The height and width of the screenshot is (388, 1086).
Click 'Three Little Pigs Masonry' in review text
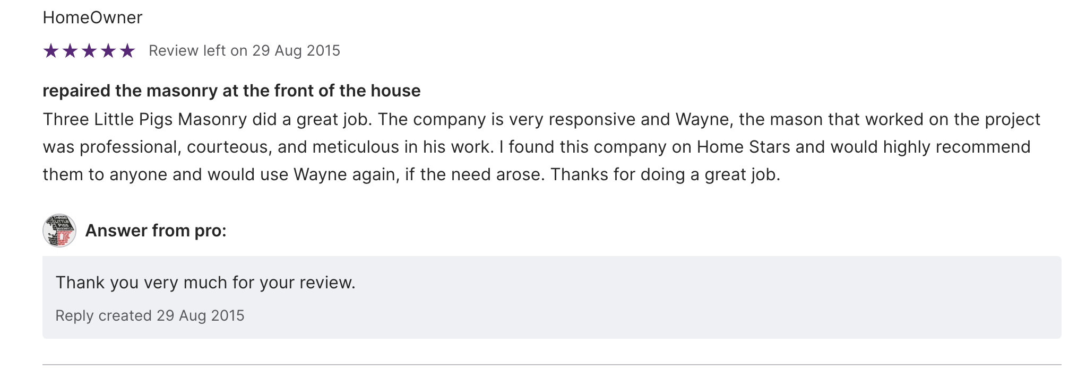click(145, 120)
